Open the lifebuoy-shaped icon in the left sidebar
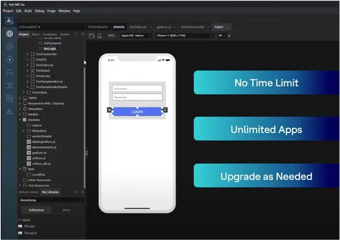 pyautogui.click(x=9, y=34)
